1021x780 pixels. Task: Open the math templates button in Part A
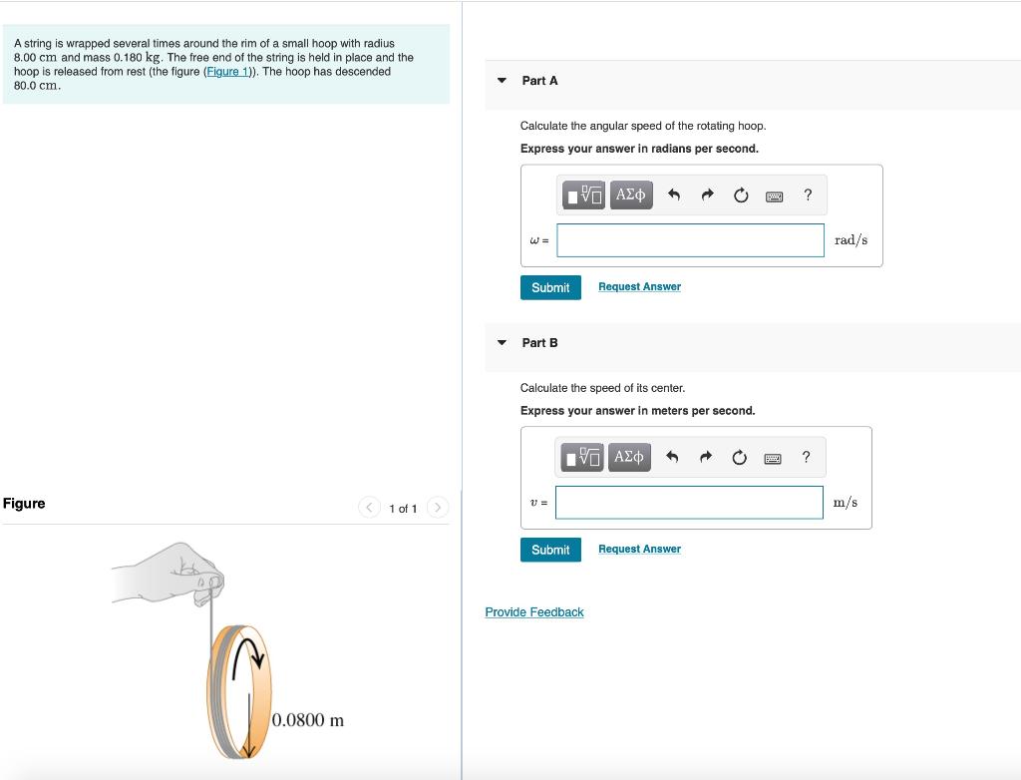(x=583, y=195)
